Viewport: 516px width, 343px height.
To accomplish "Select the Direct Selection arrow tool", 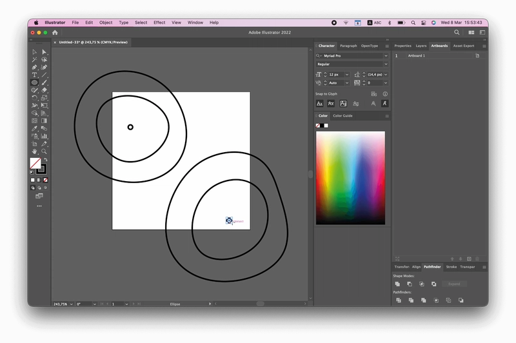I will [x=44, y=52].
